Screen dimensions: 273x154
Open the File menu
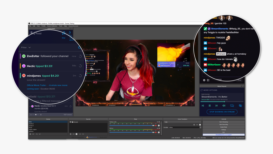[x=30, y=26]
